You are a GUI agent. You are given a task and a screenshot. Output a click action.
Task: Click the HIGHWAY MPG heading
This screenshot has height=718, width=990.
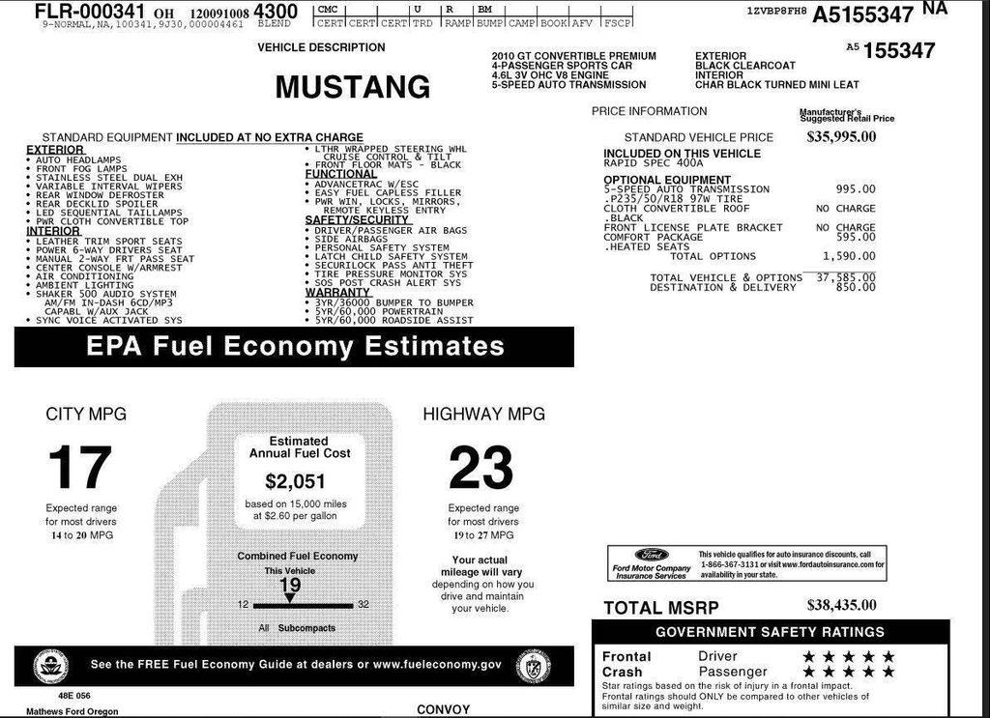click(x=483, y=414)
